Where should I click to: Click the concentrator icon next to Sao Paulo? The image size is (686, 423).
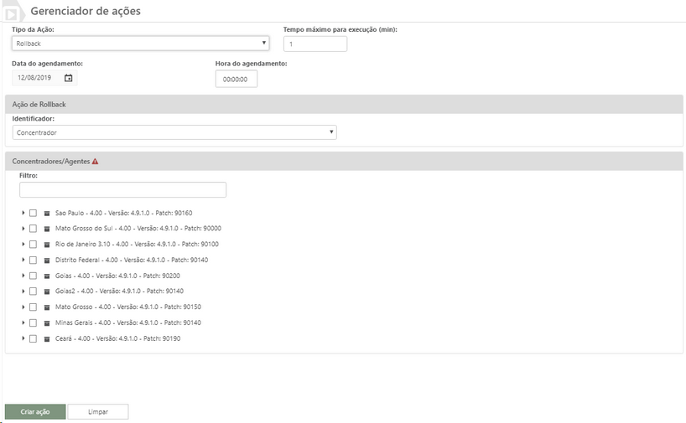pos(47,214)
